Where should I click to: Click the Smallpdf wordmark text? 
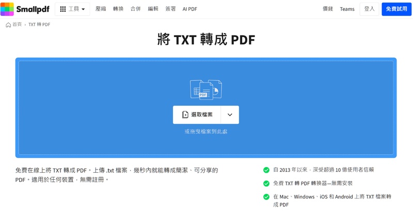point(33,9)
